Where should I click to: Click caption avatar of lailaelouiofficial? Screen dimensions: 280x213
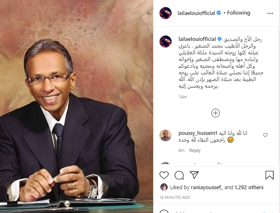[166, 41]
